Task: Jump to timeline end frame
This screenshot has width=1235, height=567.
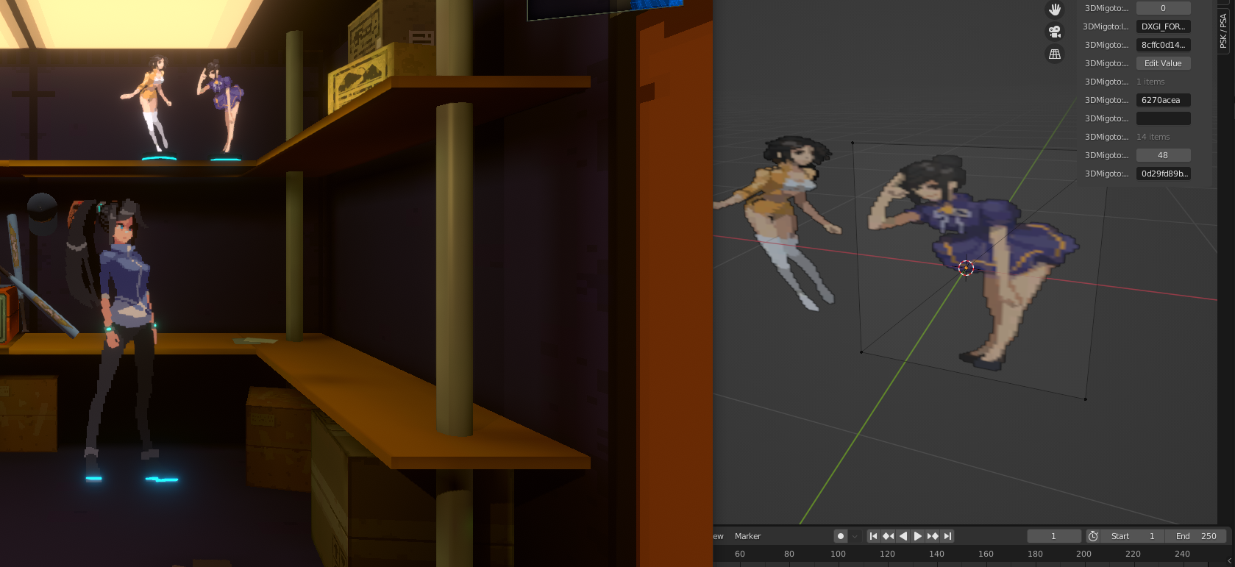Action: coord(948,536)
